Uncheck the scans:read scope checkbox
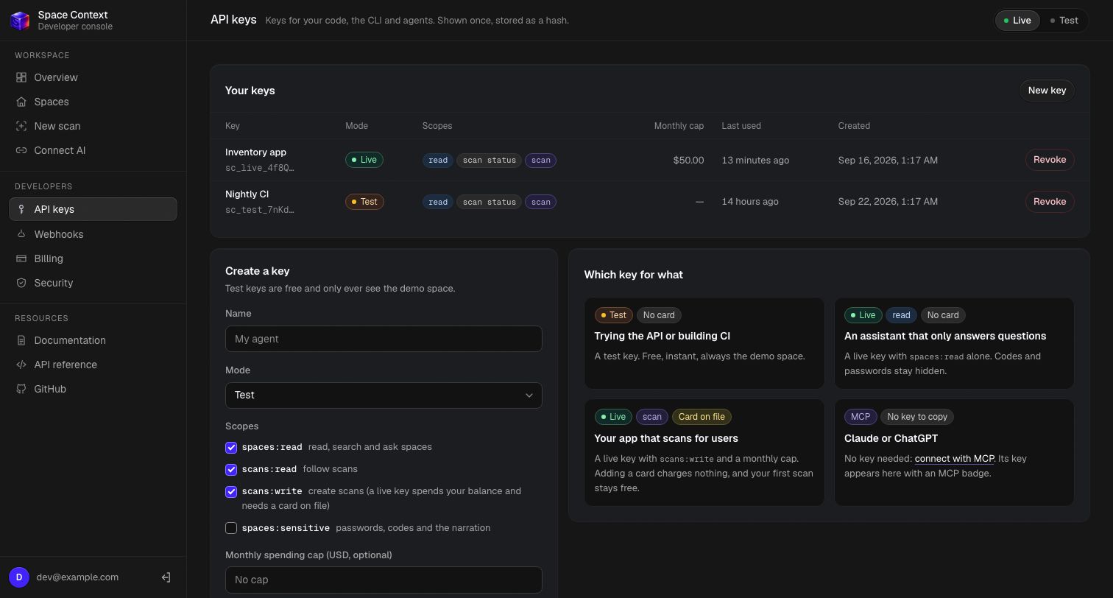The width and height of the screenshot is (1113, 598). point(231,469)
